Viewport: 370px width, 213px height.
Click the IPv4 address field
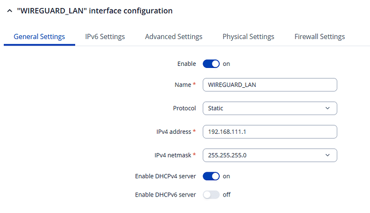[x=270, y=132]
